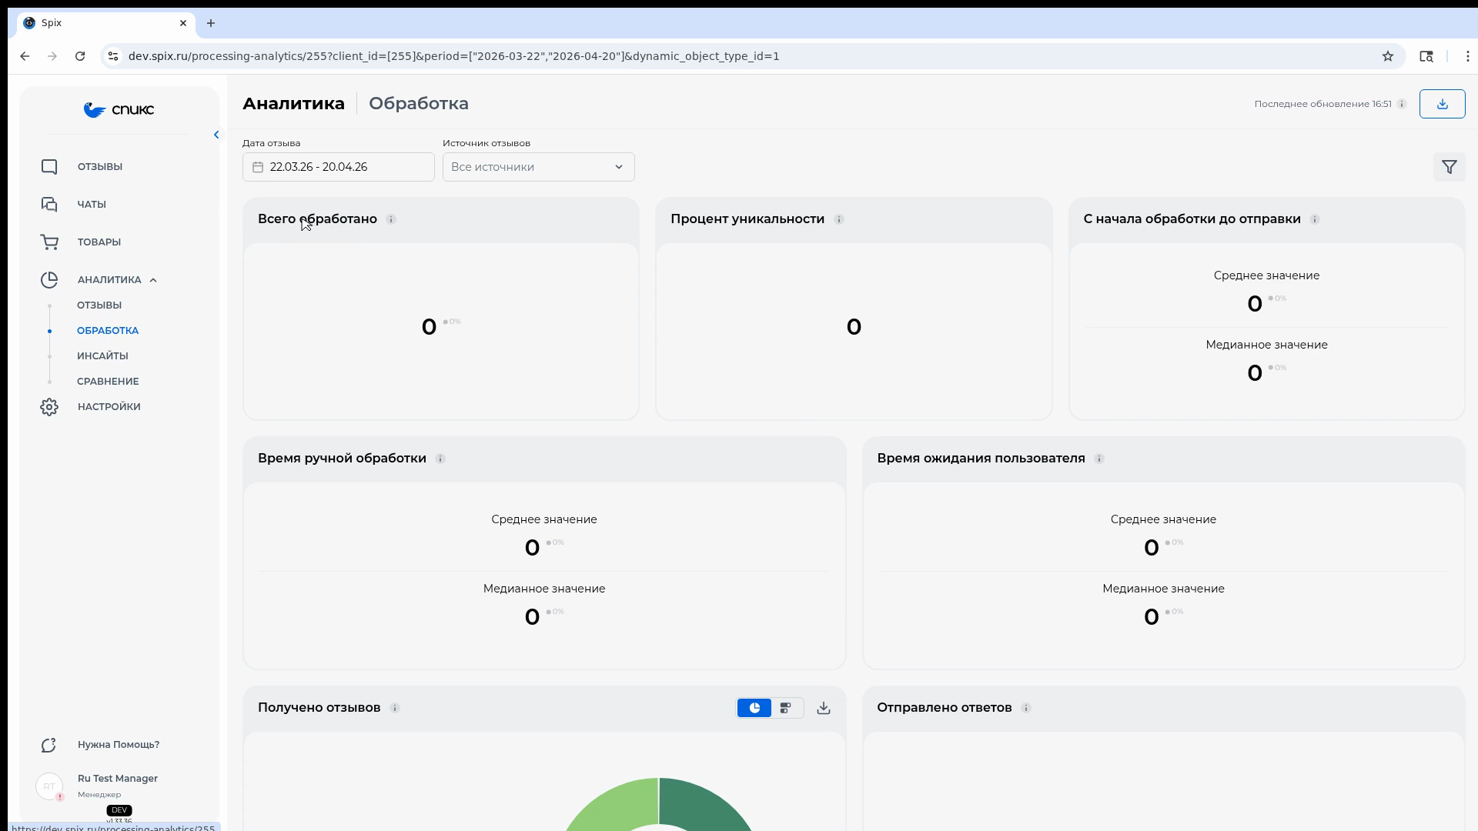Show info for С начала обработки до отправки

point(1315,219)
